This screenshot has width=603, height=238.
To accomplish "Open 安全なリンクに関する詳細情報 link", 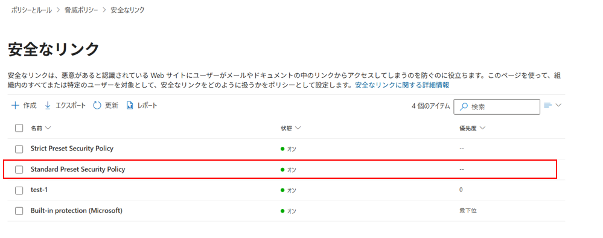I will pos(402,85).
